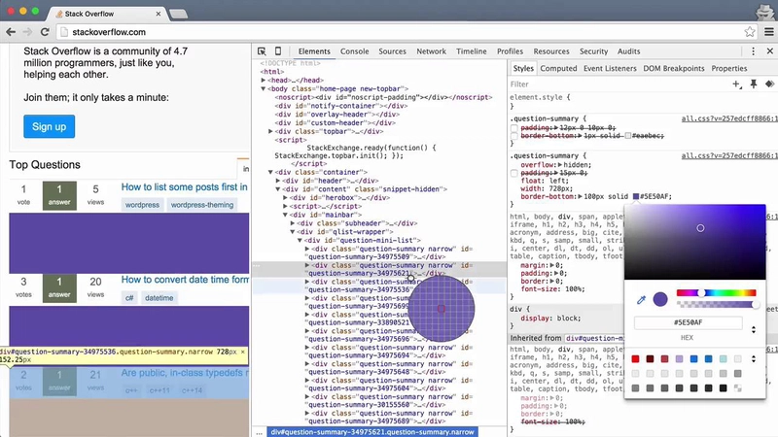Open the Sources tab
Viewport: 778px width, 437px height.
pyautogui.click(x=392, y=51)
